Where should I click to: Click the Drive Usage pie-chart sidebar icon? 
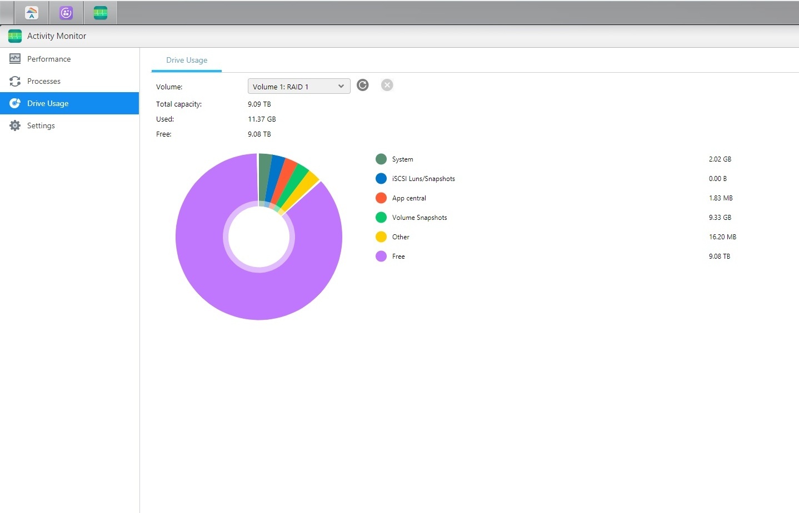(x=15, y=103)
